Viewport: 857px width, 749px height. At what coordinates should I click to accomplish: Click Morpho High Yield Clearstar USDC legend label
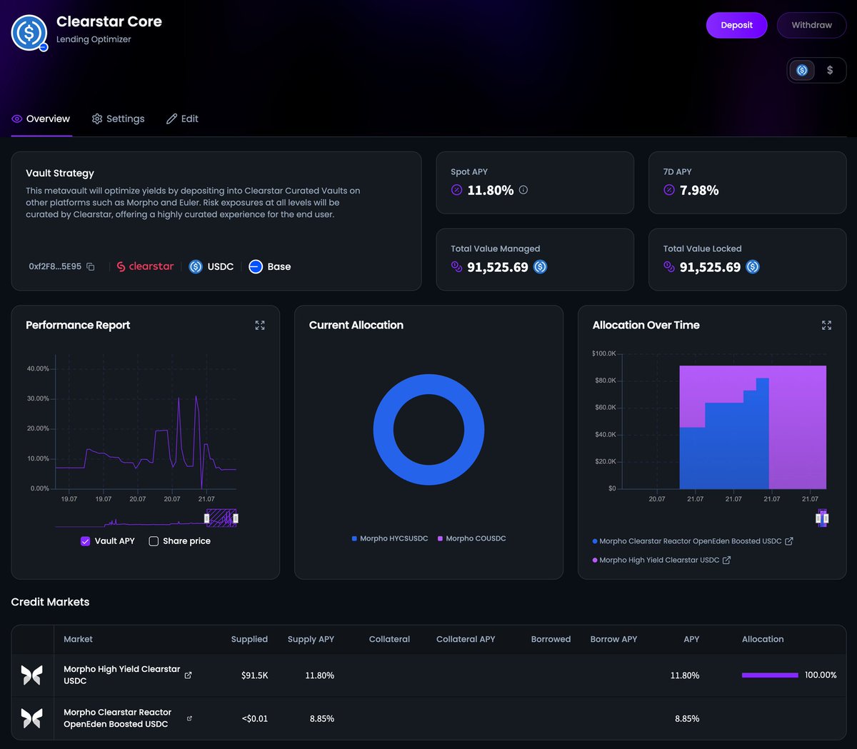click(x=659, y=561)
